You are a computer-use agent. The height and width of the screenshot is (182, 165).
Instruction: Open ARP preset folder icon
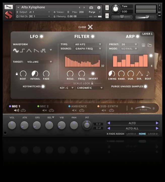(x=150, y=45)
